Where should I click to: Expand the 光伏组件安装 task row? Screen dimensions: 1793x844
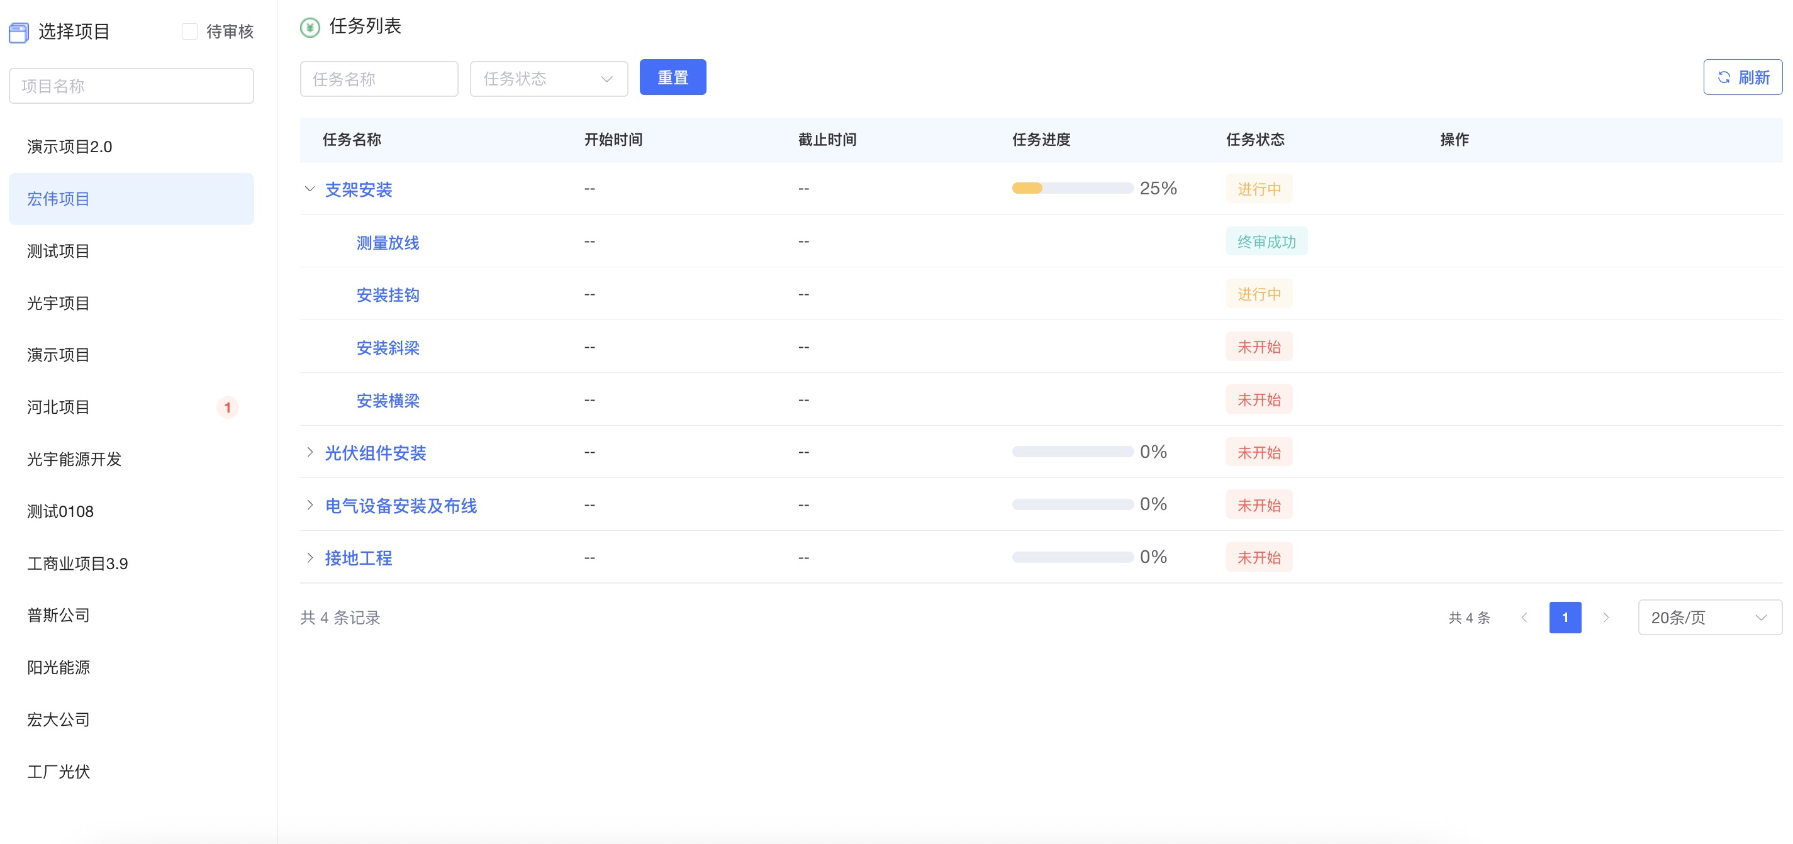(x=310, y=452)
